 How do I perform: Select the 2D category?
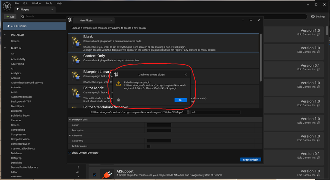(x=13, y=54)
